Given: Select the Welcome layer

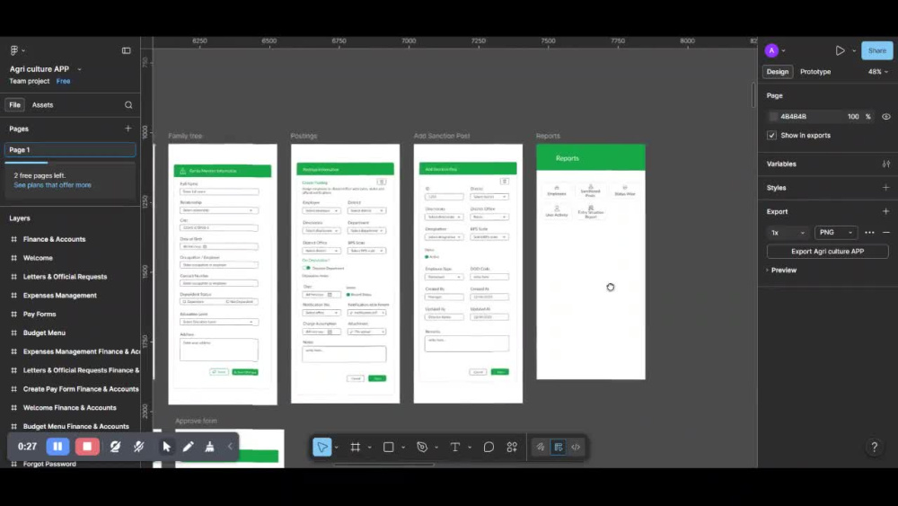Looking at the screenshot, I should [x=38, y=258].
